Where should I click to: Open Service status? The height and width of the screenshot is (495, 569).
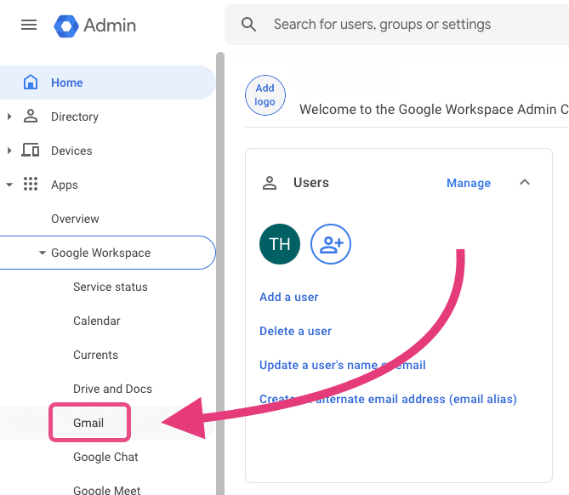[x=111, y=287]
